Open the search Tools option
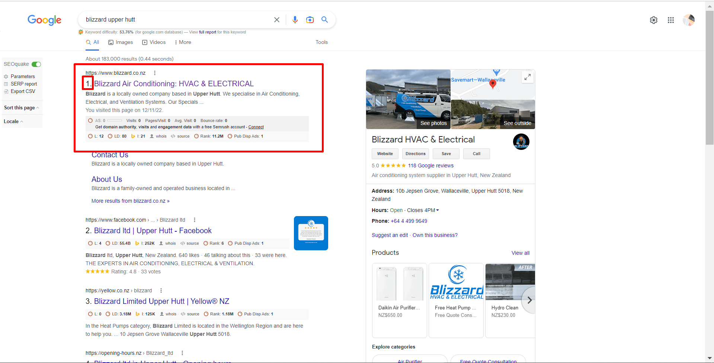Image resolution: width=714 pixels, height=363 pixels. tap(322, 42)
